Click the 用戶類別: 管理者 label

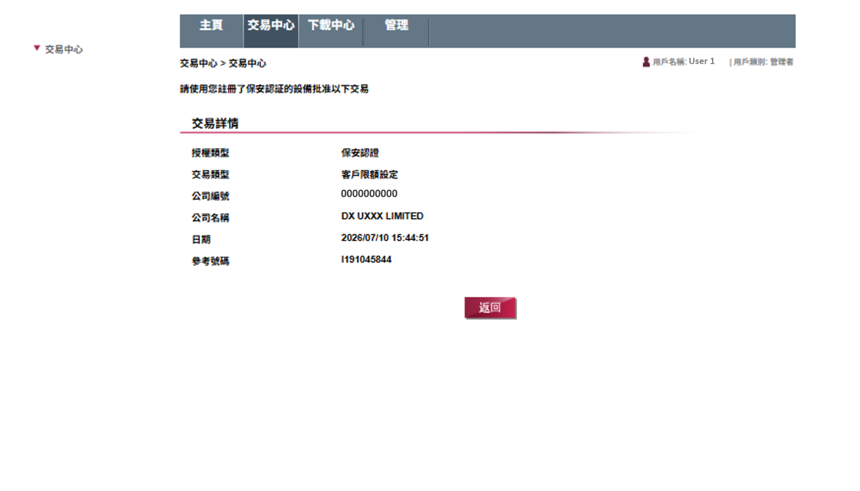pyautogui.click(x=762, y=62)
